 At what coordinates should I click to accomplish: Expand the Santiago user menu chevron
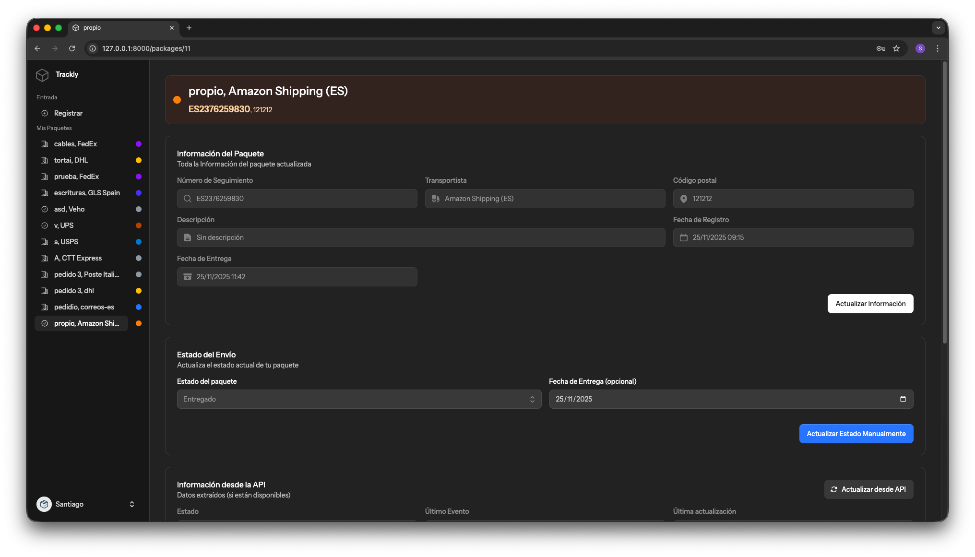coord(132,504)
